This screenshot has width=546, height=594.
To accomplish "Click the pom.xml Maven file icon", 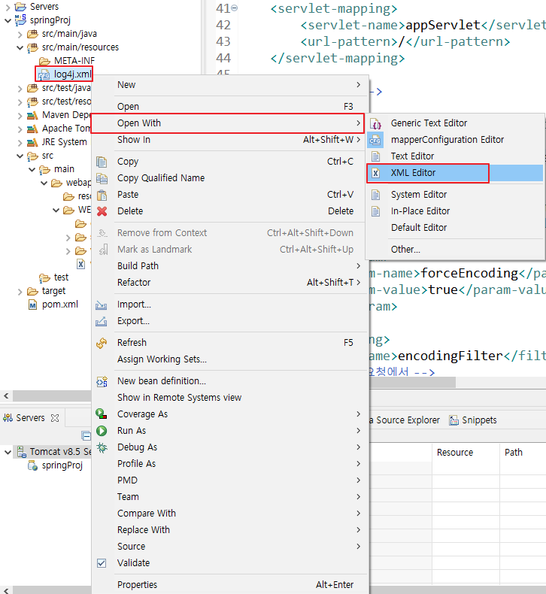I will [33, 305].
